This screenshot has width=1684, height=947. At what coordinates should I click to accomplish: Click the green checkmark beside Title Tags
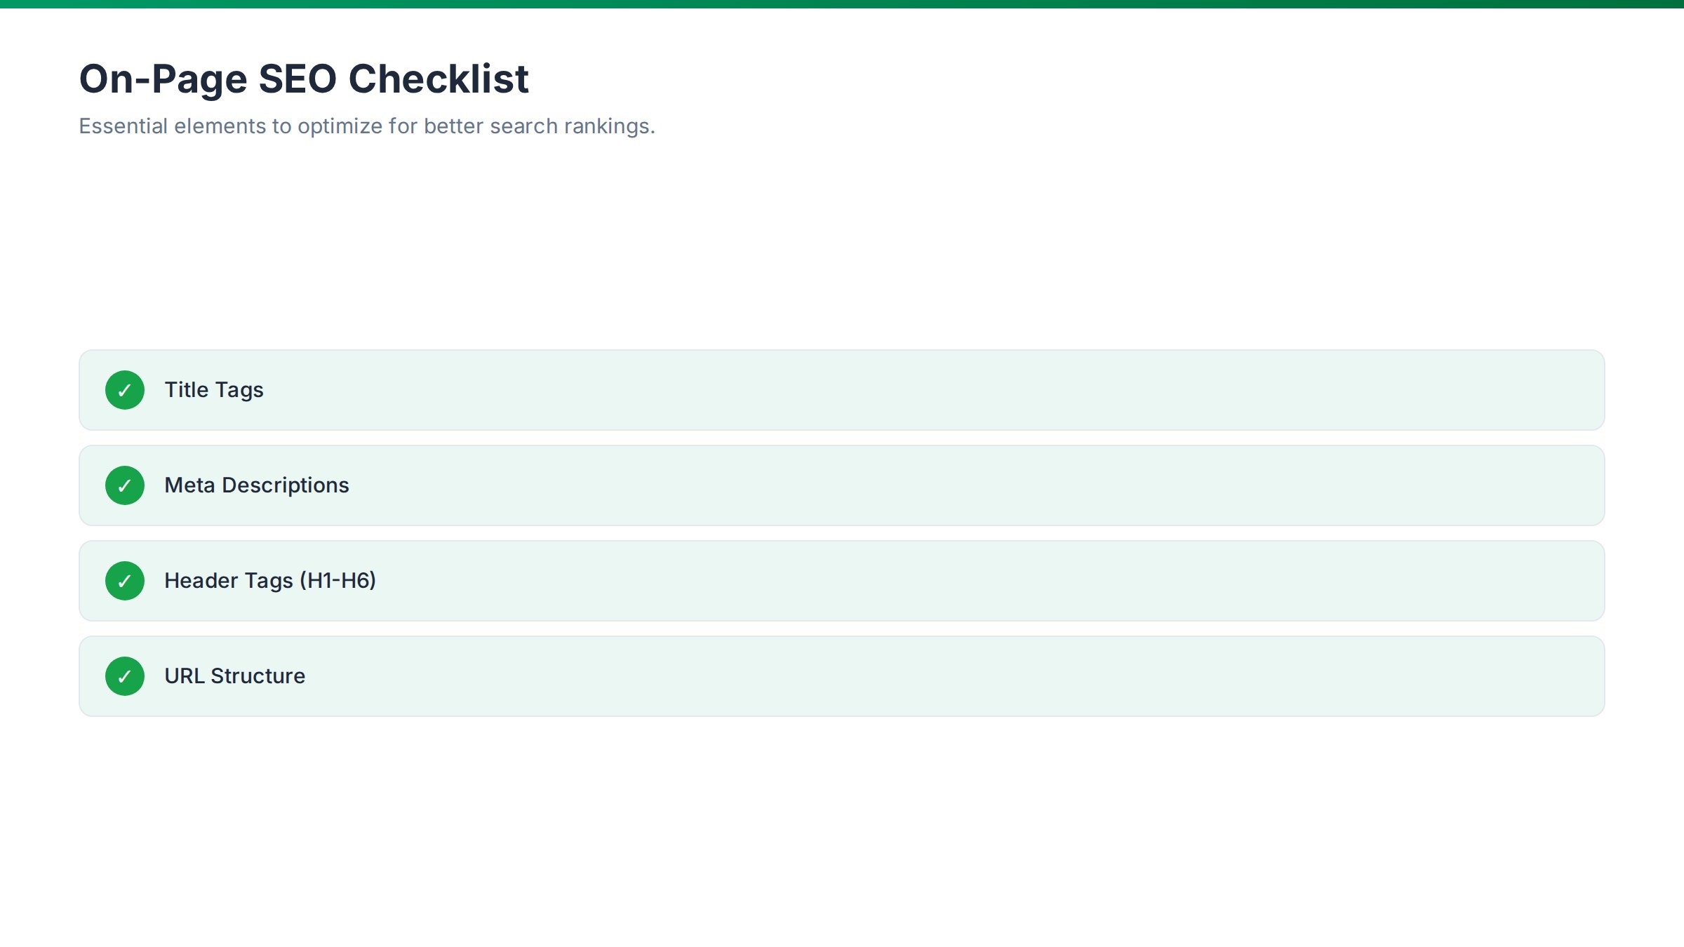tap(125, 390)
